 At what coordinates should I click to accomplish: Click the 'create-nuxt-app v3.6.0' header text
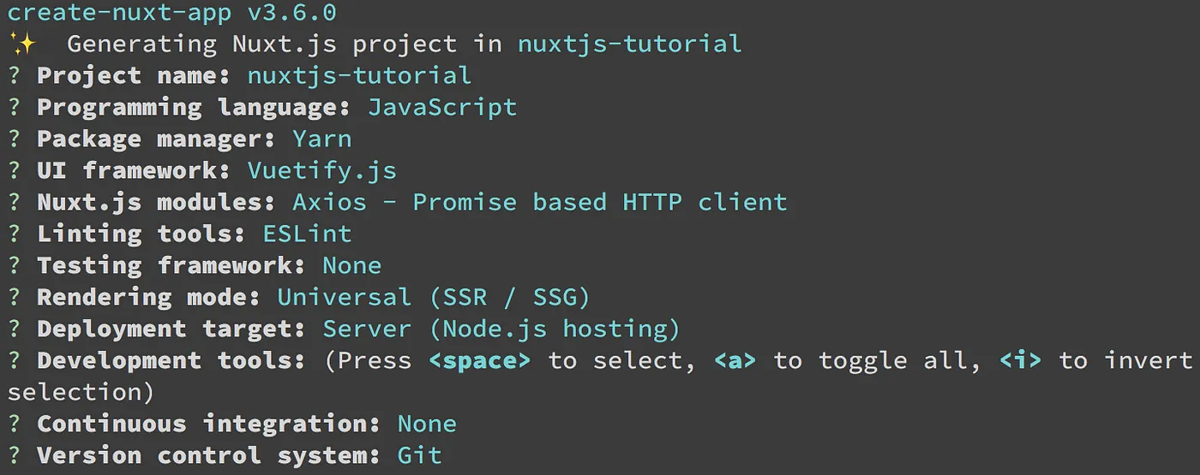[x=171, y=13]
